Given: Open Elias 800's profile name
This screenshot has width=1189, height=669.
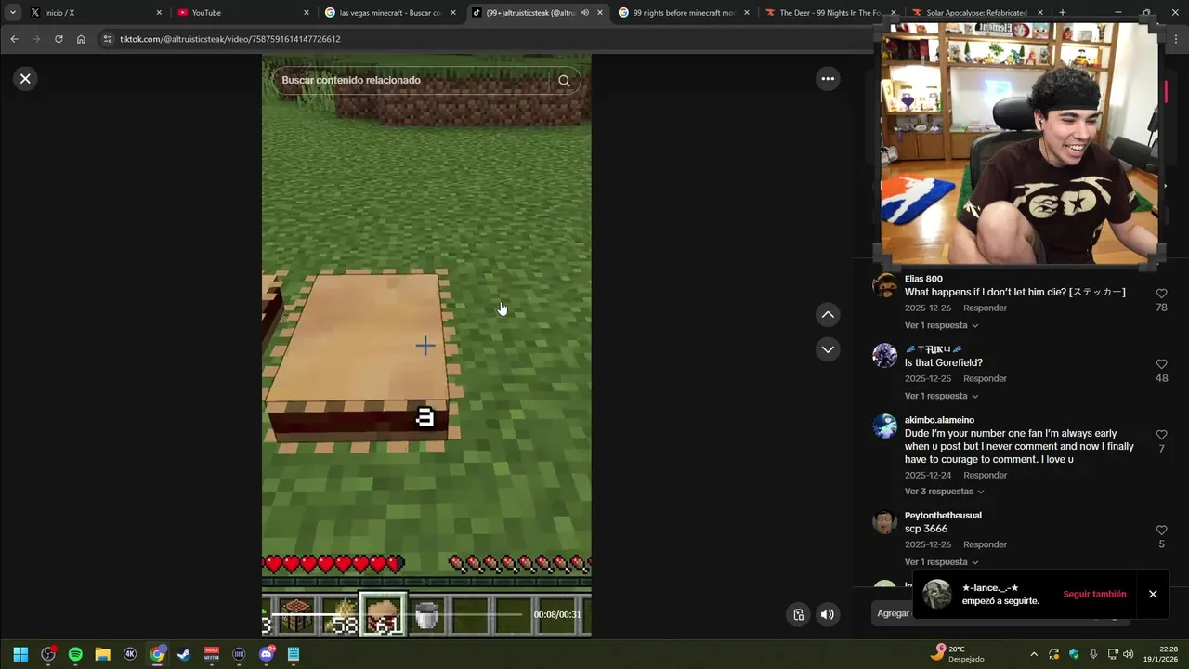Looking at the screenshot, I should (923, 279).
